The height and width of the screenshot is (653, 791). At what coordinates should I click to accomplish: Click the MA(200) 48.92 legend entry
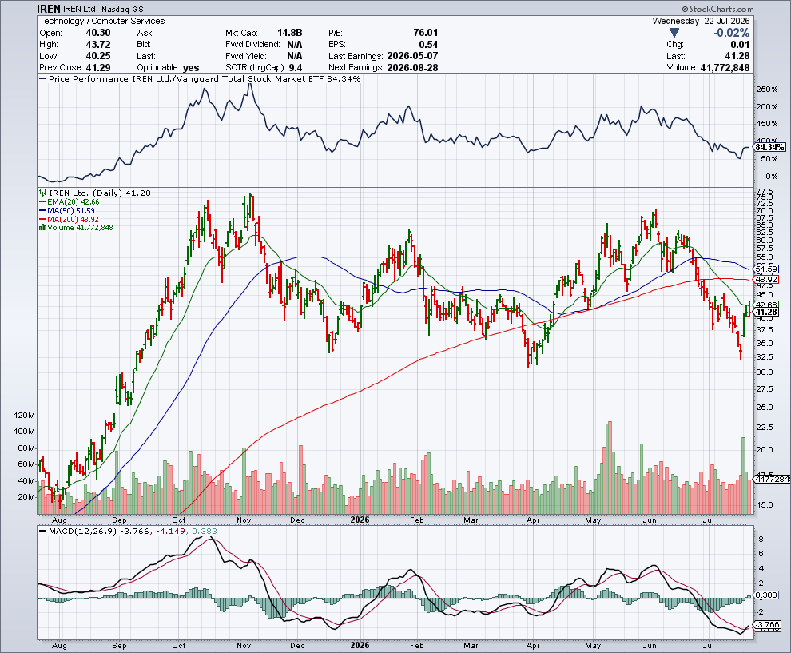point(69,220)
